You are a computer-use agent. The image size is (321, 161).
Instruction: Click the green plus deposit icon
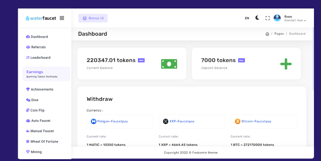(x=285, y=64)
